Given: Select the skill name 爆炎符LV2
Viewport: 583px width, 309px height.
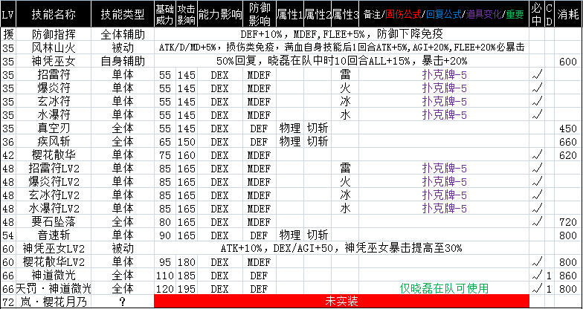Looking at the screenshot, I should (x=54, y=181).
